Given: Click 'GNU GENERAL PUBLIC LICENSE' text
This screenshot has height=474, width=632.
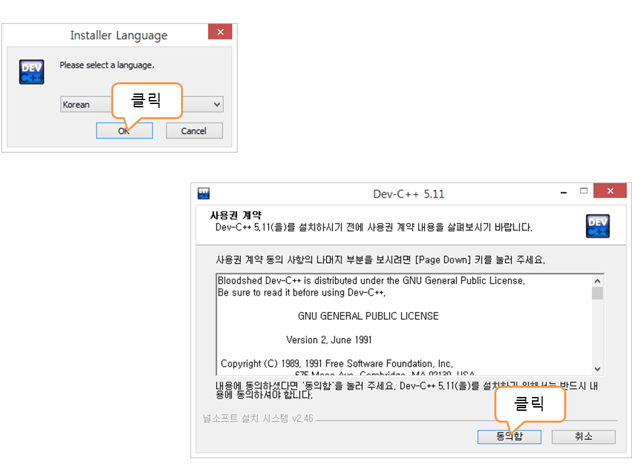Looking at the screenshot, I should pos(368,316).
